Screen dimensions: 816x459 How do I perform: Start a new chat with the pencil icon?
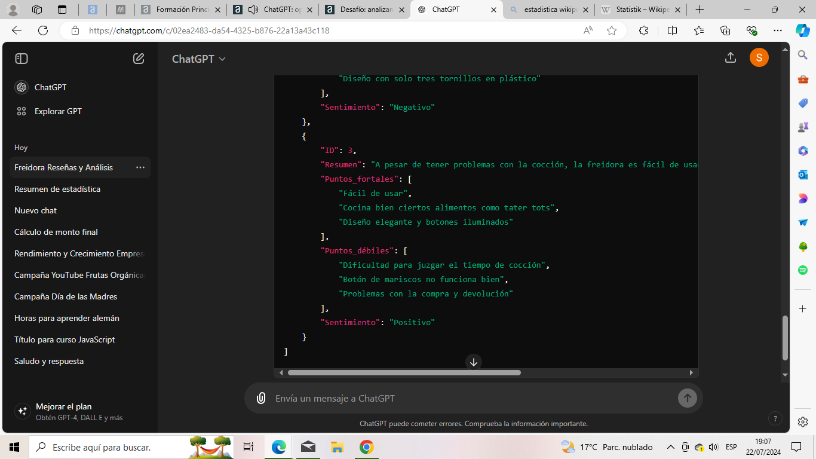[x=139, y=59]
